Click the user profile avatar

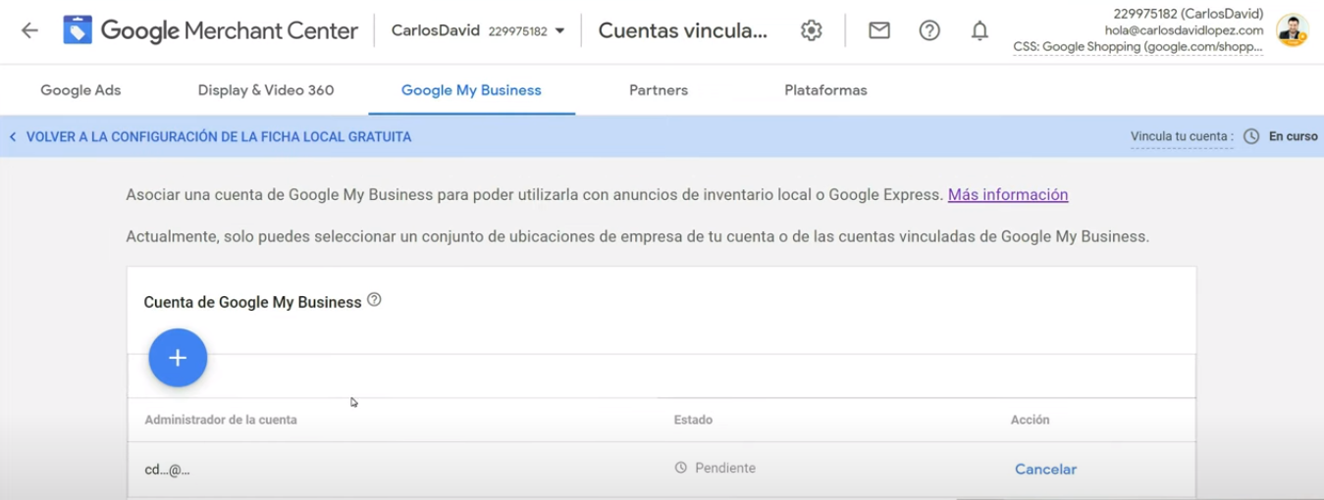pyautogui.click(x=1292, y=30)
